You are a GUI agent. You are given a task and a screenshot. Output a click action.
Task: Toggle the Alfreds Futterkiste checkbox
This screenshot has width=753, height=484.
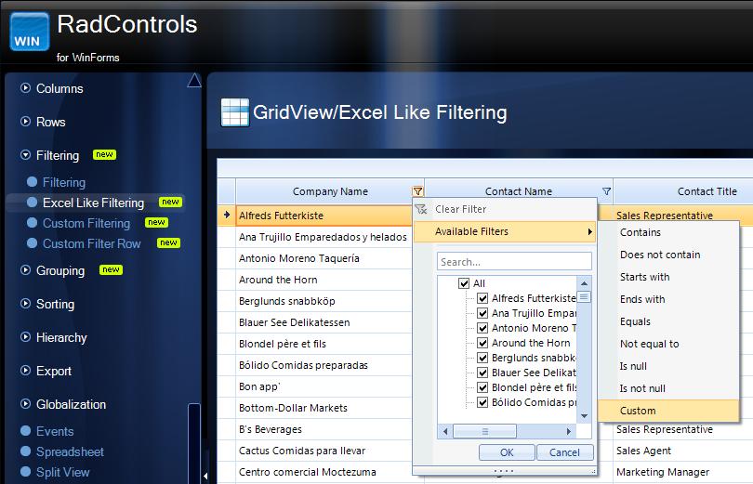[482, 298]
